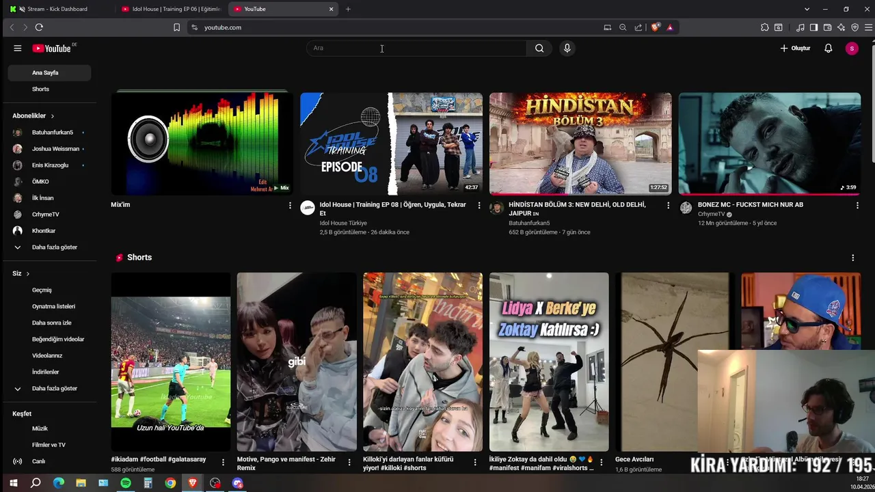Viewport: 875px width, 492px height.
Task: Open the galatasaray football Short
Action: (x=171, y=362)
